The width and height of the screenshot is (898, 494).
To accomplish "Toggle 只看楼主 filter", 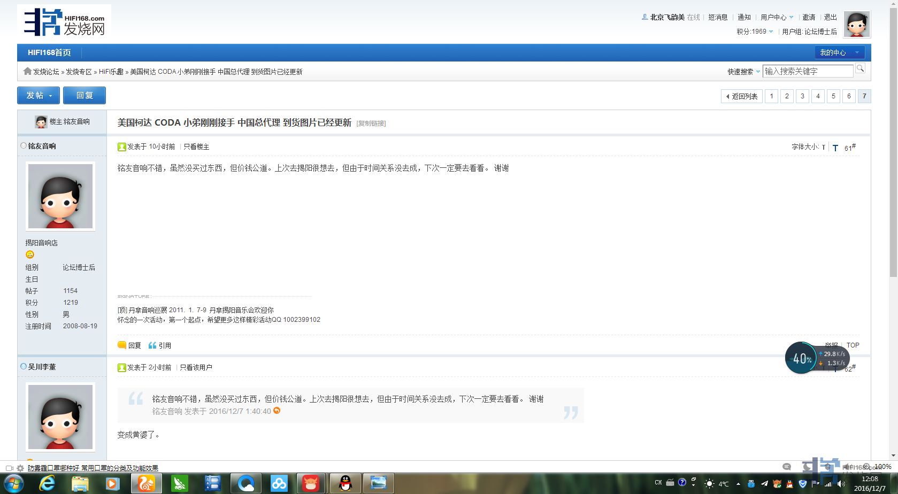I will click(x=196, y=146).
